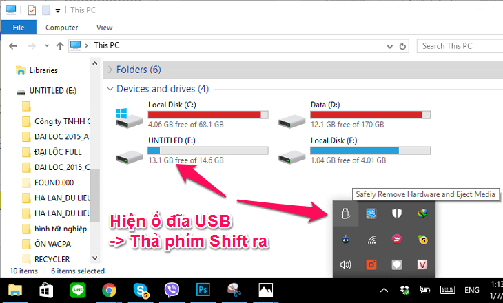Open Customize Quick Access Toolbar dropdown
Image resolution: width=503 pixels, height=303 pixels.
58,10
